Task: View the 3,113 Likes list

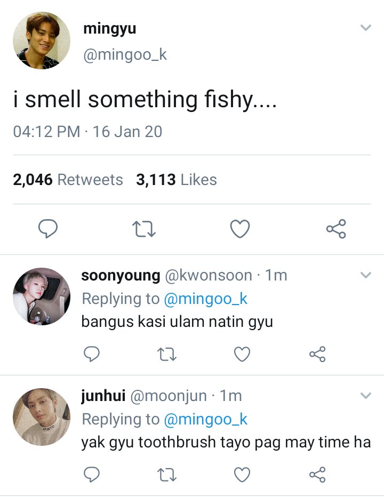Action: tap(177, 180)
